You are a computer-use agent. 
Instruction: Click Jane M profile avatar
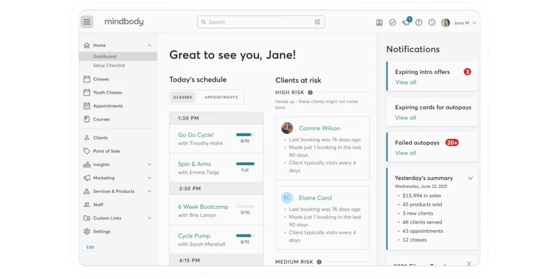(x=445, y=23)
